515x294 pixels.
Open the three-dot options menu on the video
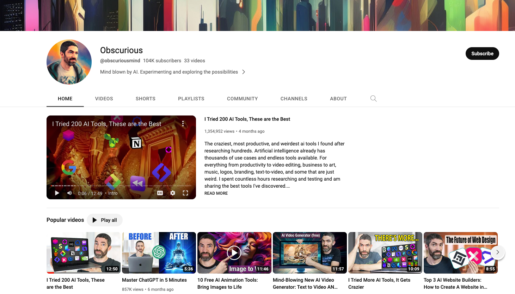(x=183, y=124)
